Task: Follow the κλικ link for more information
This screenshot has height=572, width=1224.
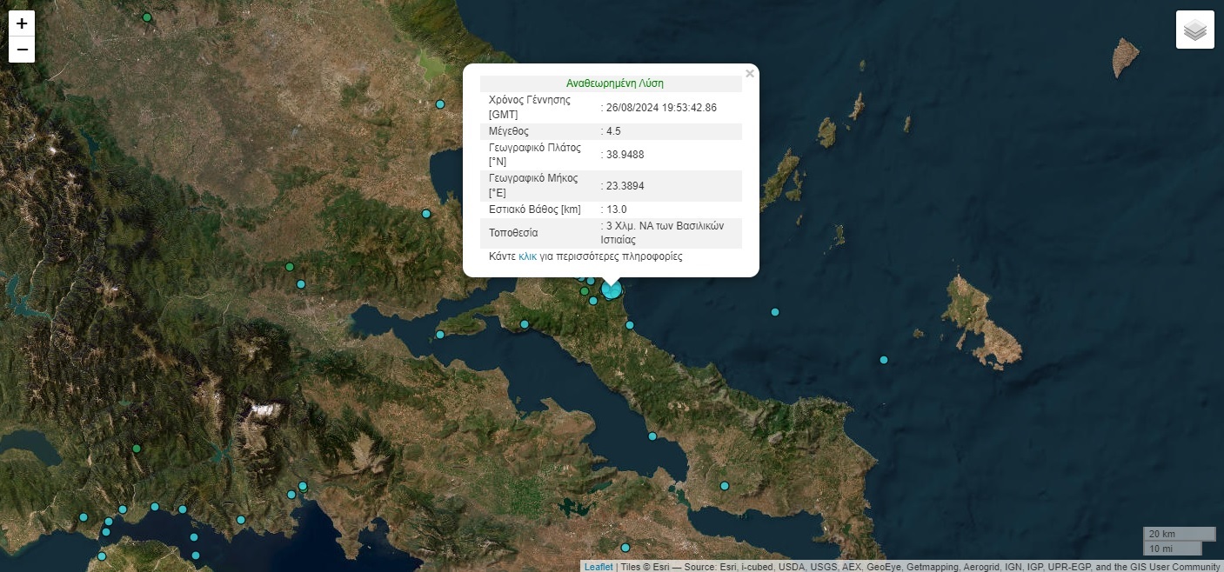Action: point(528,256)
